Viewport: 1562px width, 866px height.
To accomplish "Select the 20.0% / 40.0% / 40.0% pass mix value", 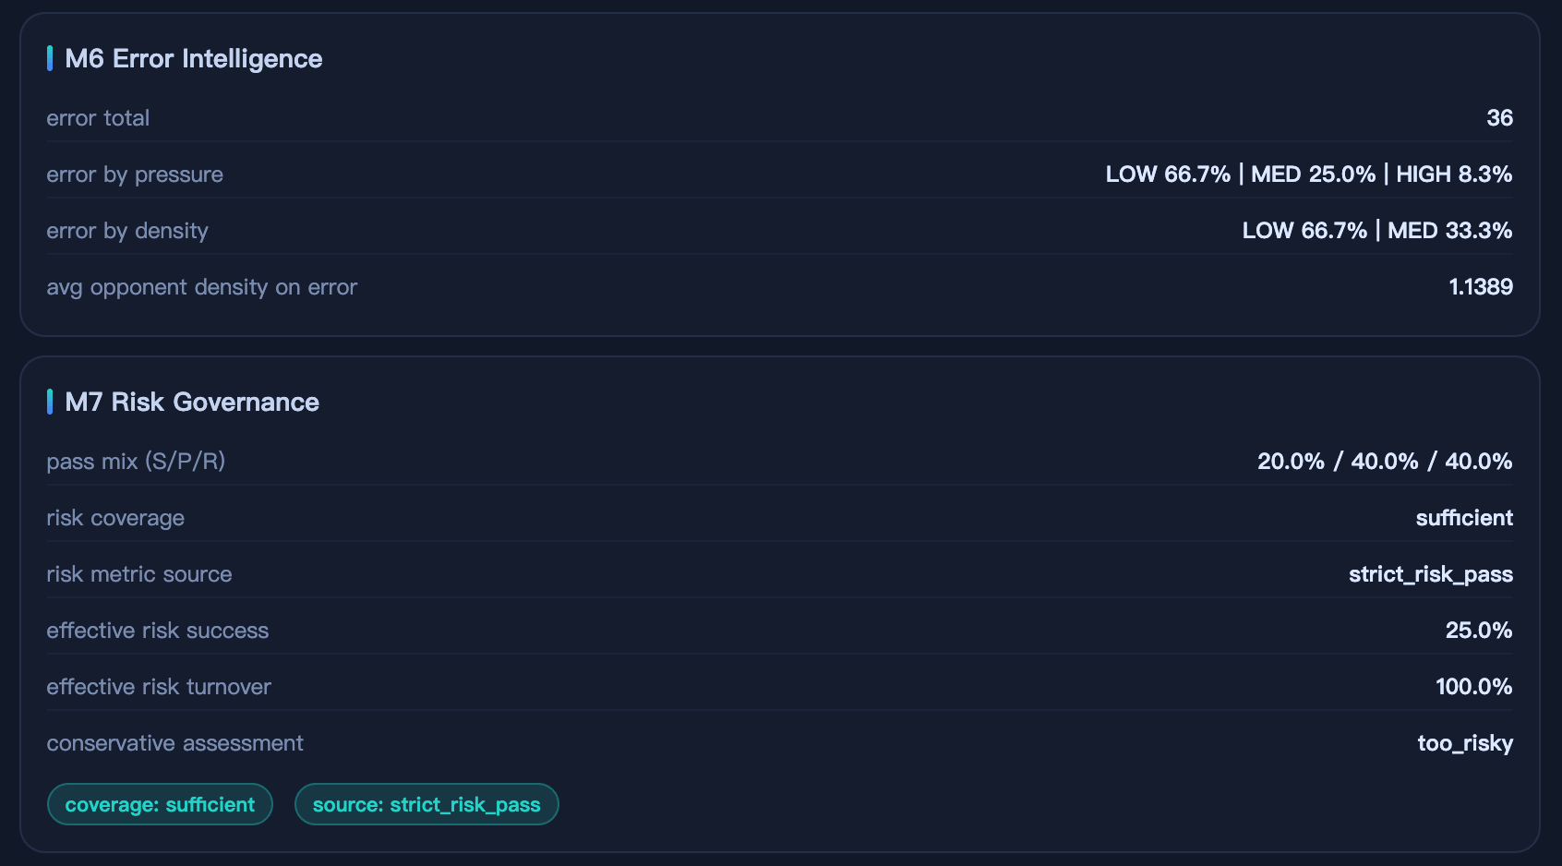I will click(x=1384, y=462).
